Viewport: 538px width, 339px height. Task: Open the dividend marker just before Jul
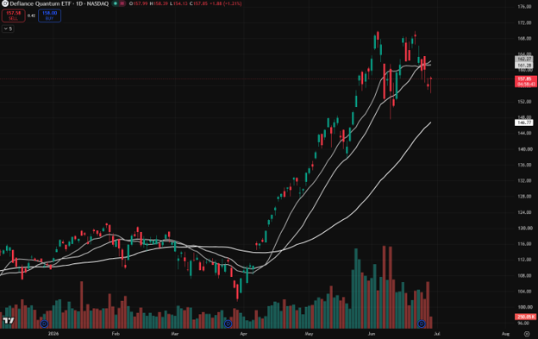[x=422, y=323]
